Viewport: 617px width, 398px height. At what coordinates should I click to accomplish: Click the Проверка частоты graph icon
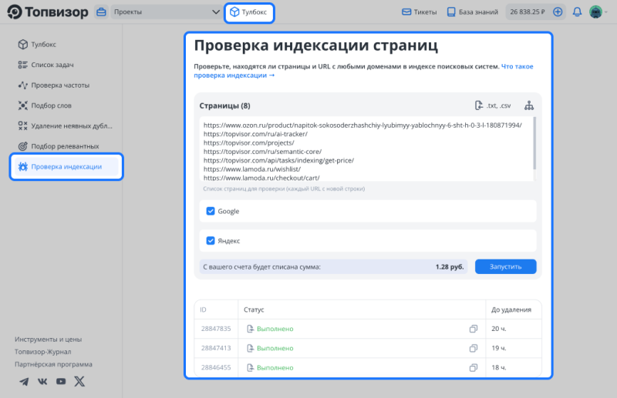coord(23,85)
